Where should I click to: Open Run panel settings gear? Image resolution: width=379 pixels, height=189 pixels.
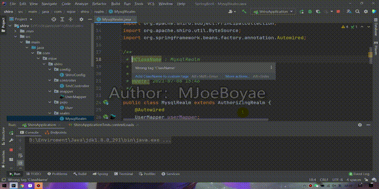360,125
